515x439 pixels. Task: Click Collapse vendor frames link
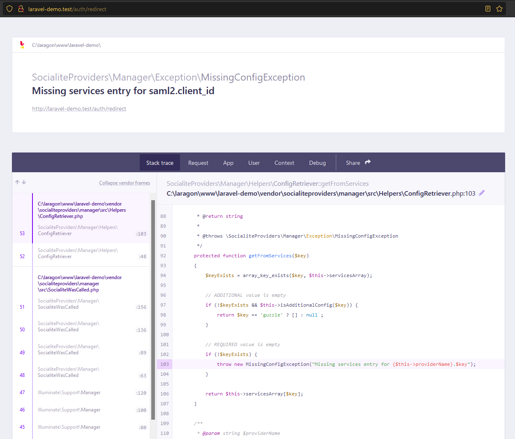pos(125,183)
